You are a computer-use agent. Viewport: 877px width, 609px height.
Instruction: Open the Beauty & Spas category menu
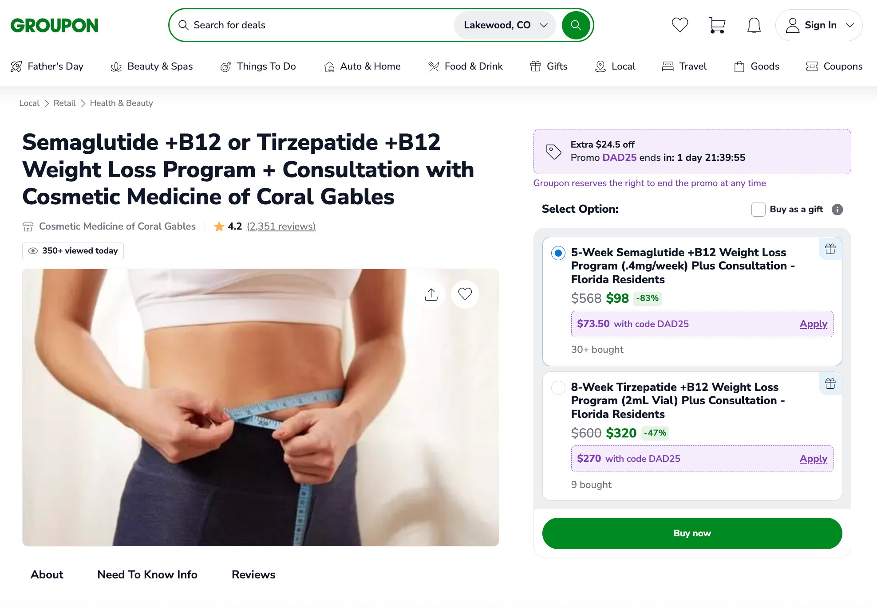point(151,66)
